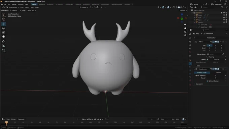Open the Orientation Default dropdown
The width and height of the screenshot is (229, 129).
15,10
